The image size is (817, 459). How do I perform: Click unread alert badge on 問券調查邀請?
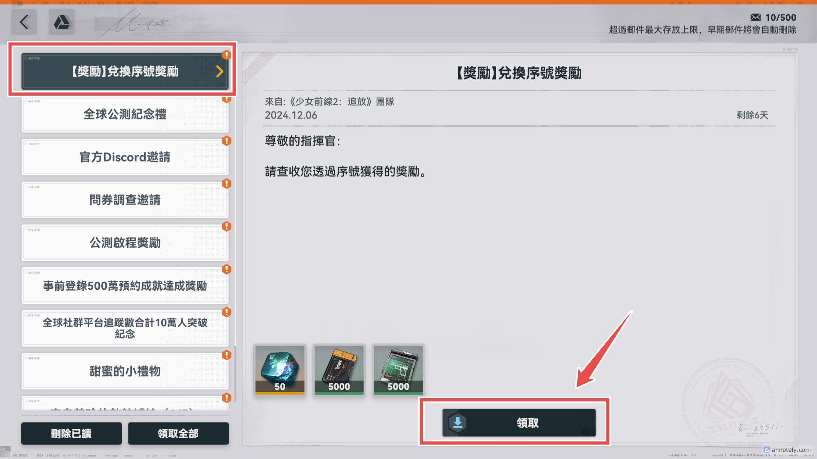click(x=227, y=184)
